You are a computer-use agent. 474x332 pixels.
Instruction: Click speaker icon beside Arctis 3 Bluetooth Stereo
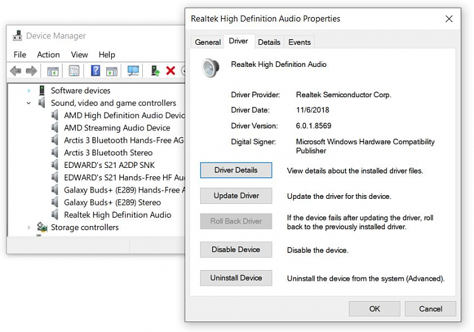[55, 152]
